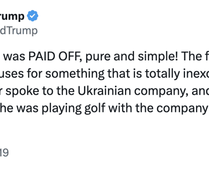This screenshot has height=169, width=209.
Task: Click the first 'was' before PAID OFF
Action: point(14,57)
